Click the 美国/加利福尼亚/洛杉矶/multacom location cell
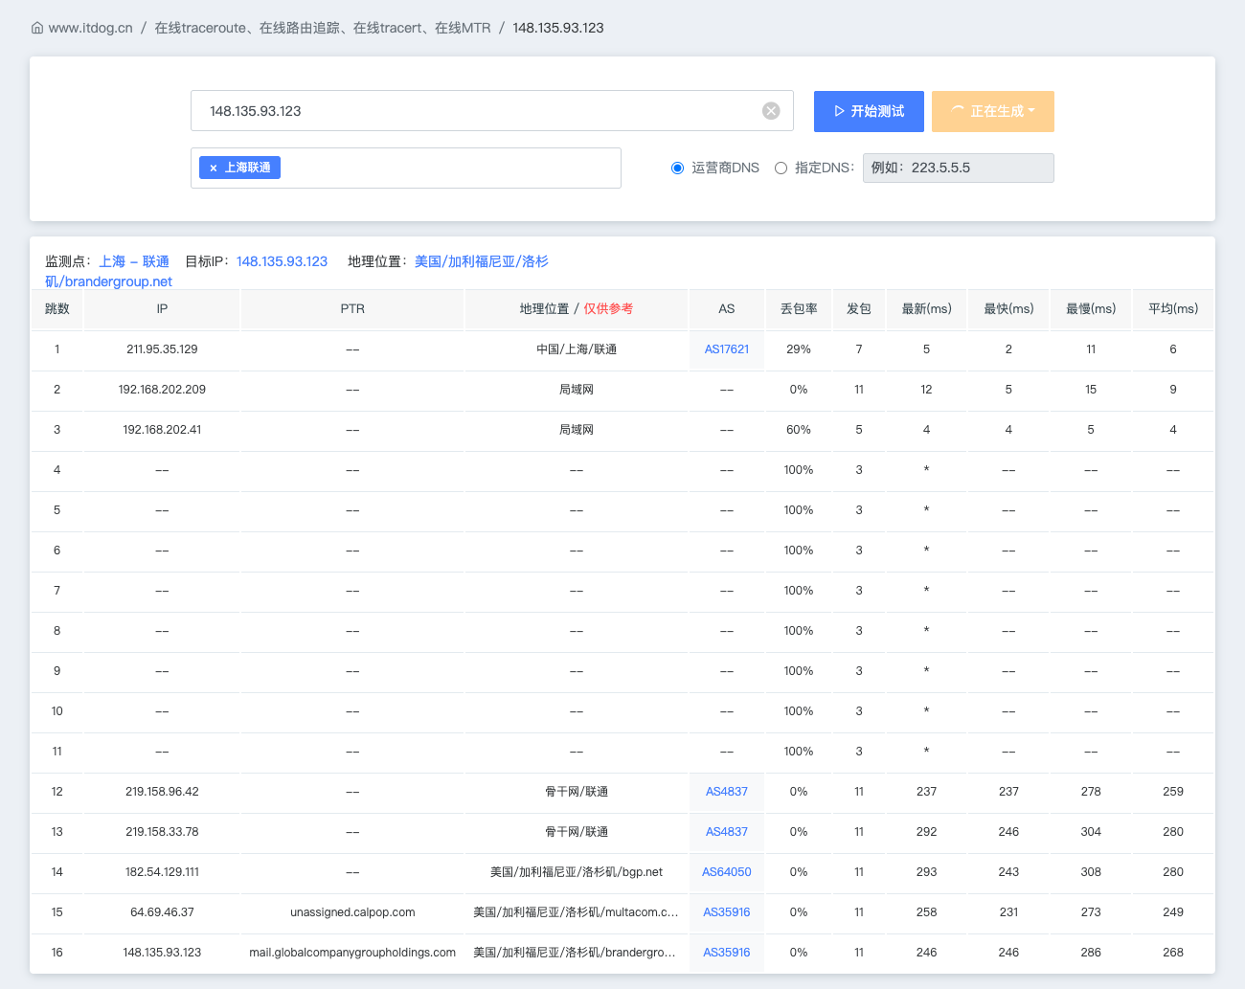Image resolution: width=1245 pixels, height=989 pixels. click(577, 912)
